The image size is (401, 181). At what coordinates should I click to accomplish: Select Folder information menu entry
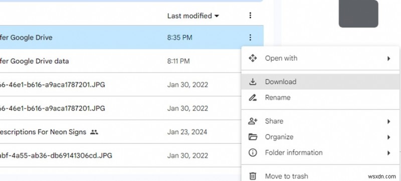320,152
